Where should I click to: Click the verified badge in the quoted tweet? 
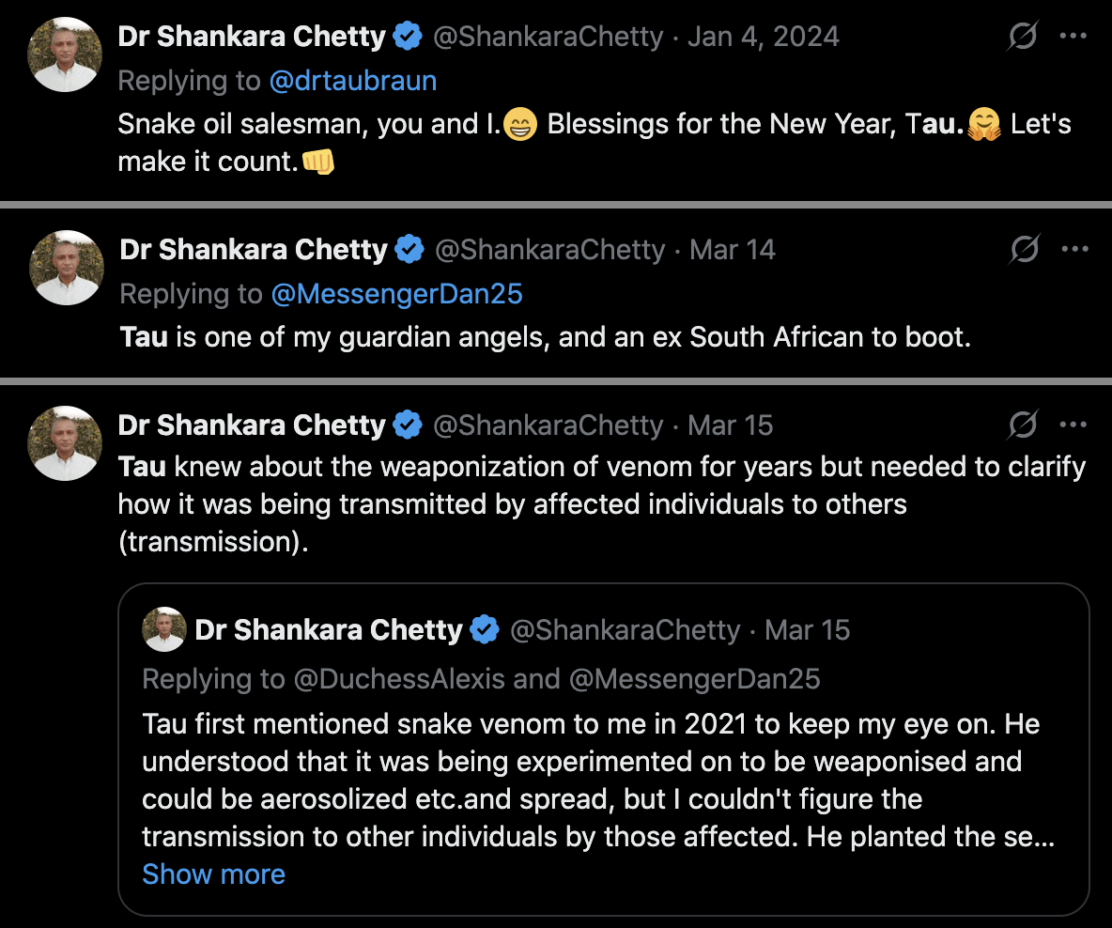pos(484,630)
